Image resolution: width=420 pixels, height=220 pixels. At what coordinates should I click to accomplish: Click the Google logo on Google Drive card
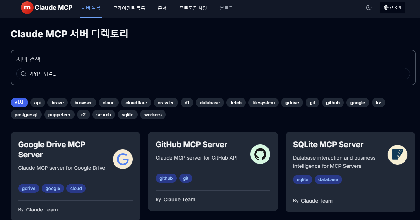(x=123, y=159)
